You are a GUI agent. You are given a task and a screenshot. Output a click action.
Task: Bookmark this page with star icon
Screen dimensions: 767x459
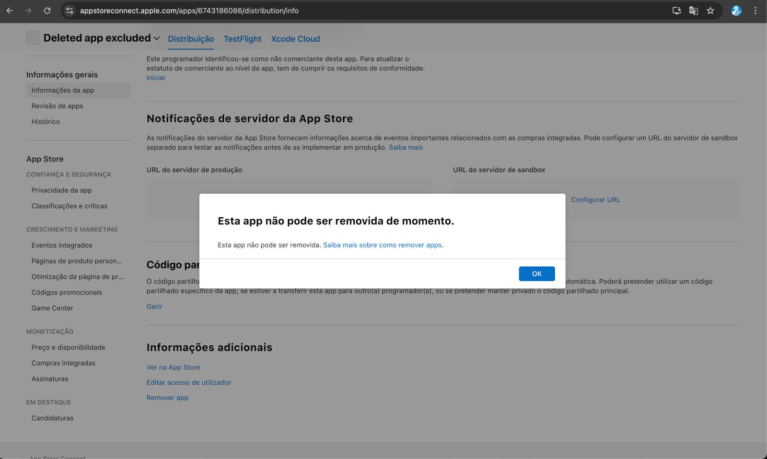pyautogui.click(x=710, y=11)
